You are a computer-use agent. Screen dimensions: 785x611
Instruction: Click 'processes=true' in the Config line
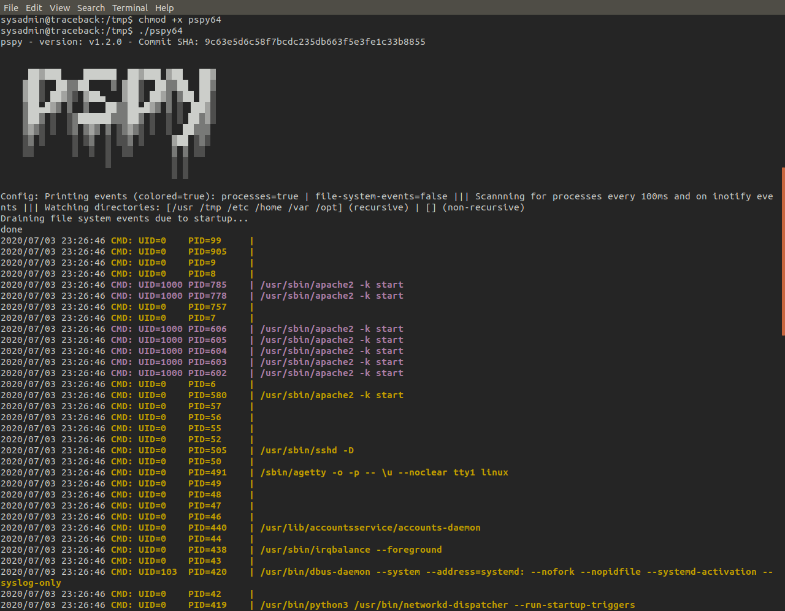[x=260, y=196]
